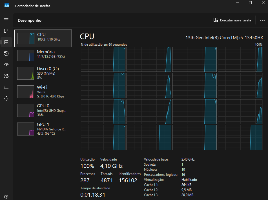The width and height of the screenshot is (268, 200).
Task: Open Startup apps page icon
Action: coord(6,65)
